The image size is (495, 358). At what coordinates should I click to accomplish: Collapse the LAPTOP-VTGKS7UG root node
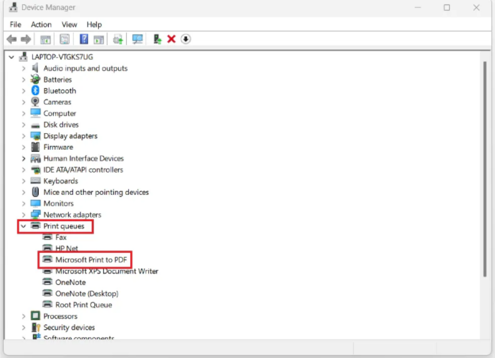point(12,57)
